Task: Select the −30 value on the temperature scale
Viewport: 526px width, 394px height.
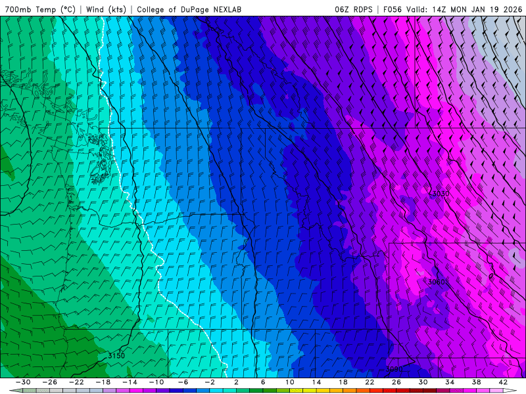Action: click(23, 382)
